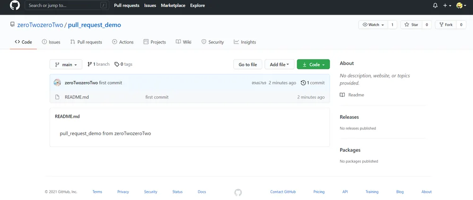Switch to the Insights tab

(x=245, y=42)
